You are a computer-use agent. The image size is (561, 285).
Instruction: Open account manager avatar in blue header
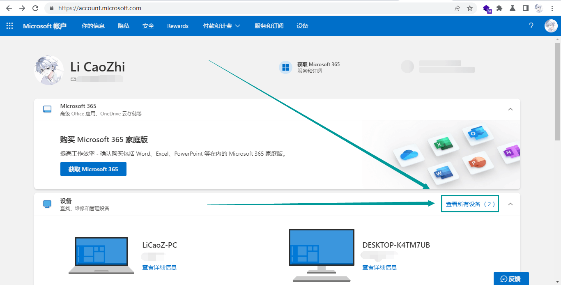(x=551, y=26)
